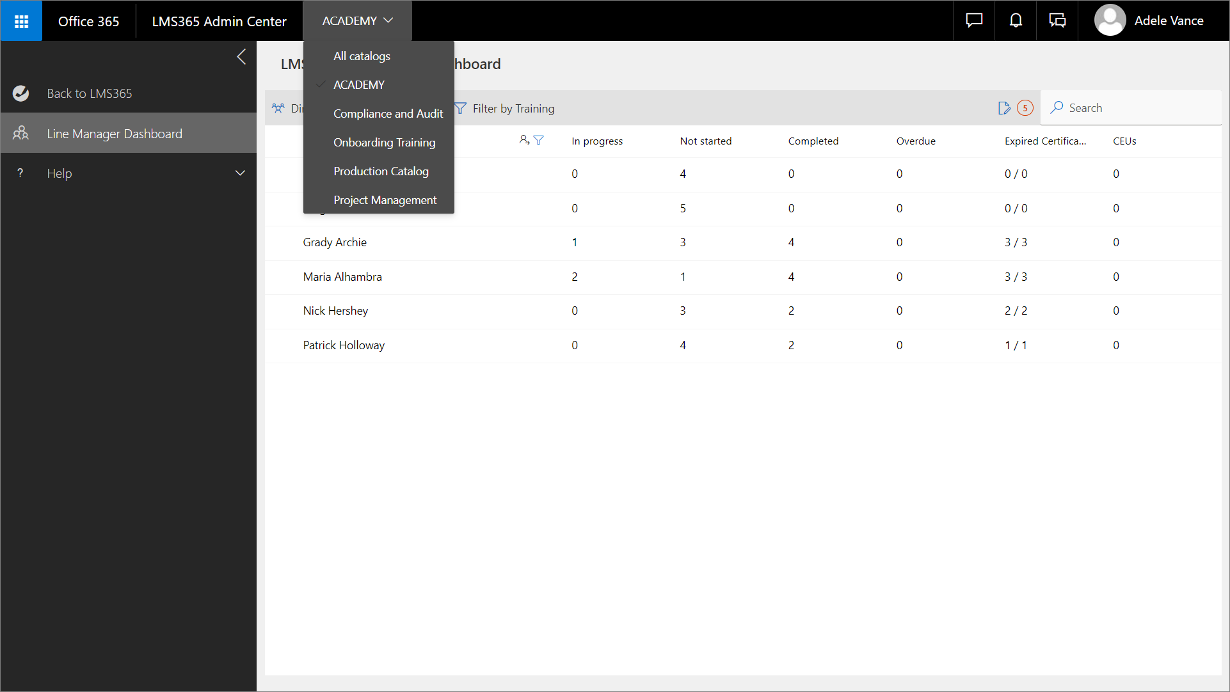Sort by the Completed column header
This screenshot has height=692, width=1230.
[x=813, y=141]
